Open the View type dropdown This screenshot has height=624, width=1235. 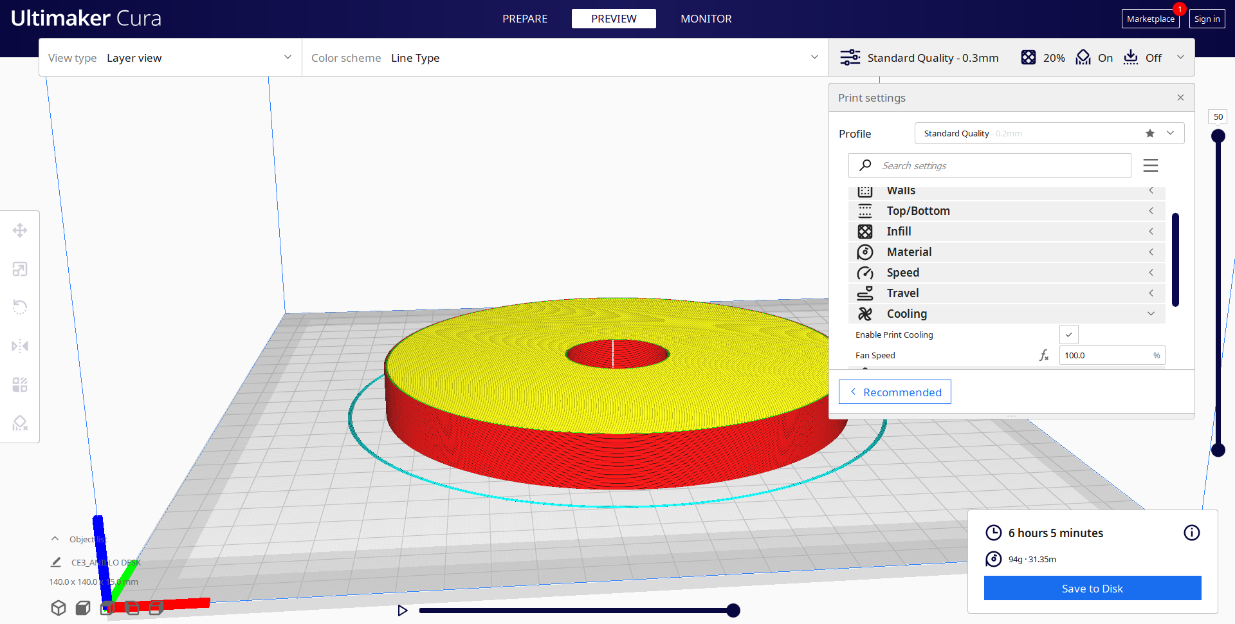(x=170, y=58)
